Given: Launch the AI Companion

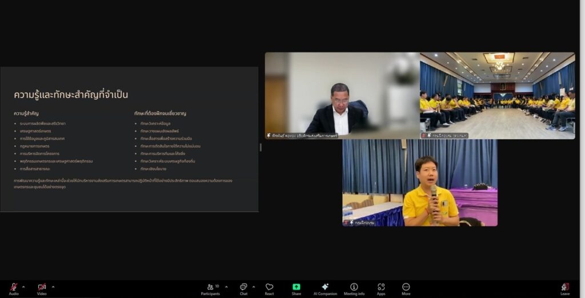Looking at the screenshot, I should tap(324, 288).
